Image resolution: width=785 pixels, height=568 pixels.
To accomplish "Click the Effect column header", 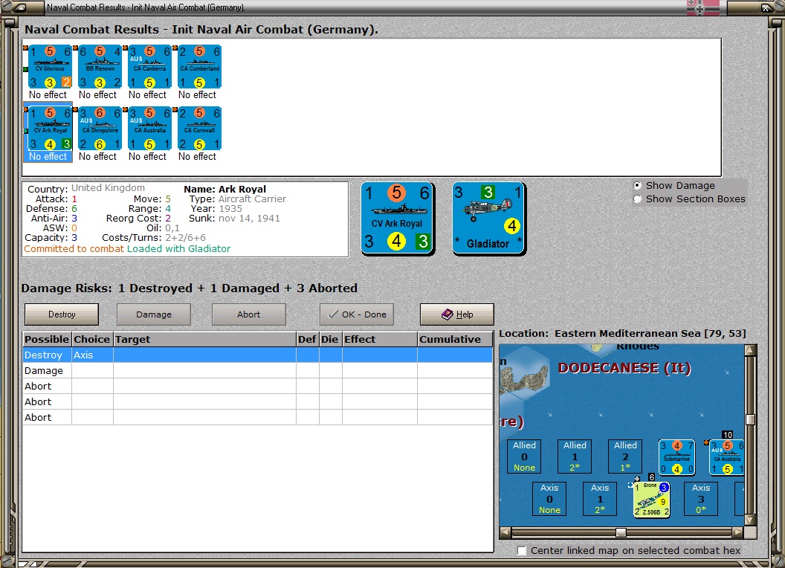I will [379, 339].
